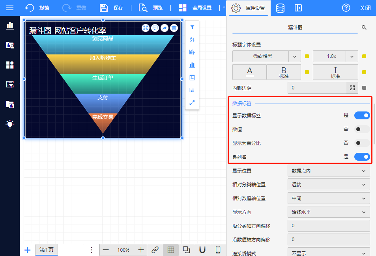Screen dimensions: 376x256
Task: Enable the 显示为百分比 toggle
Action: click(x=362, y=143)
